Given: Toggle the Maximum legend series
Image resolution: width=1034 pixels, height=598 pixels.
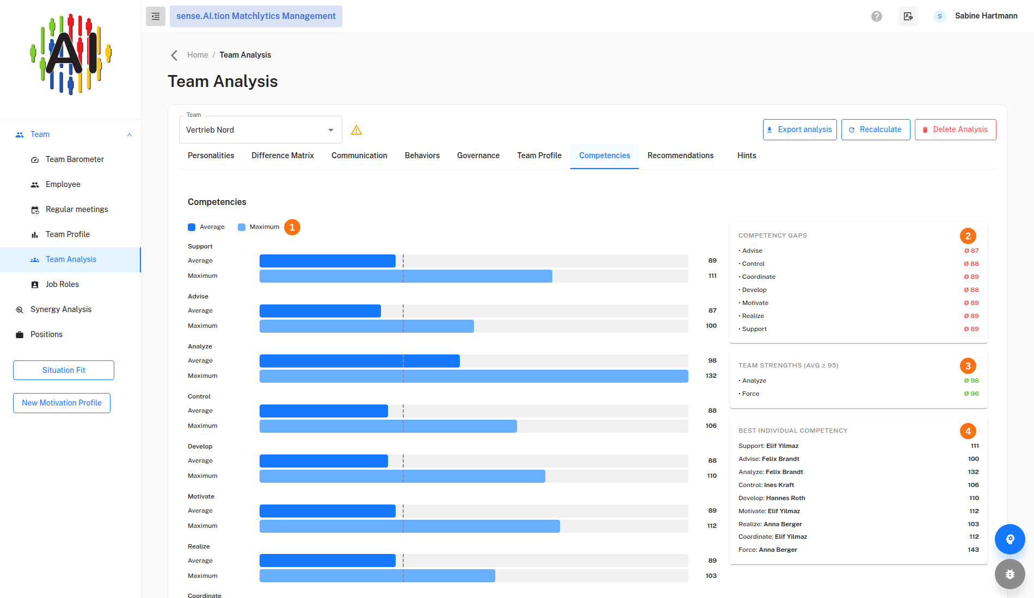Looking at the screenshot, I should pyautogui.click(x=258, y=227).
